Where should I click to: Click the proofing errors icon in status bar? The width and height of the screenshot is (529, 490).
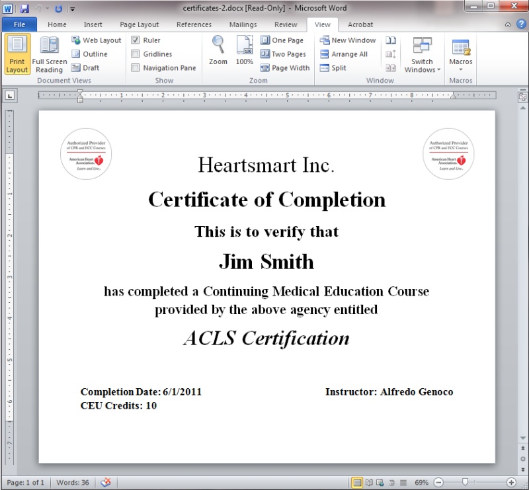[x=106, y=482]
